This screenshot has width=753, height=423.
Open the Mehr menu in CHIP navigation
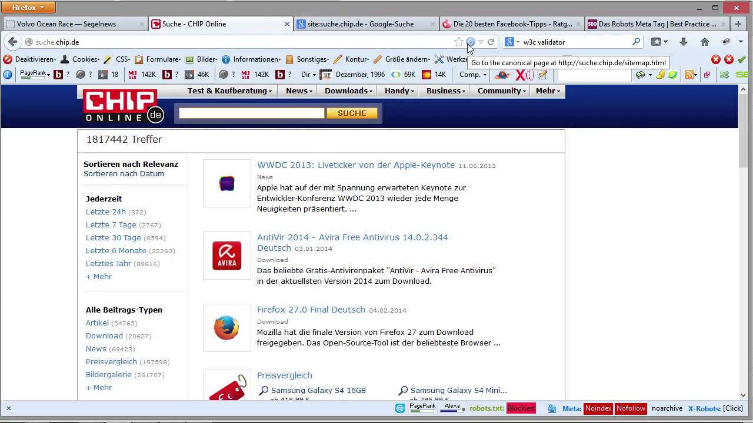tap(548, 90)
